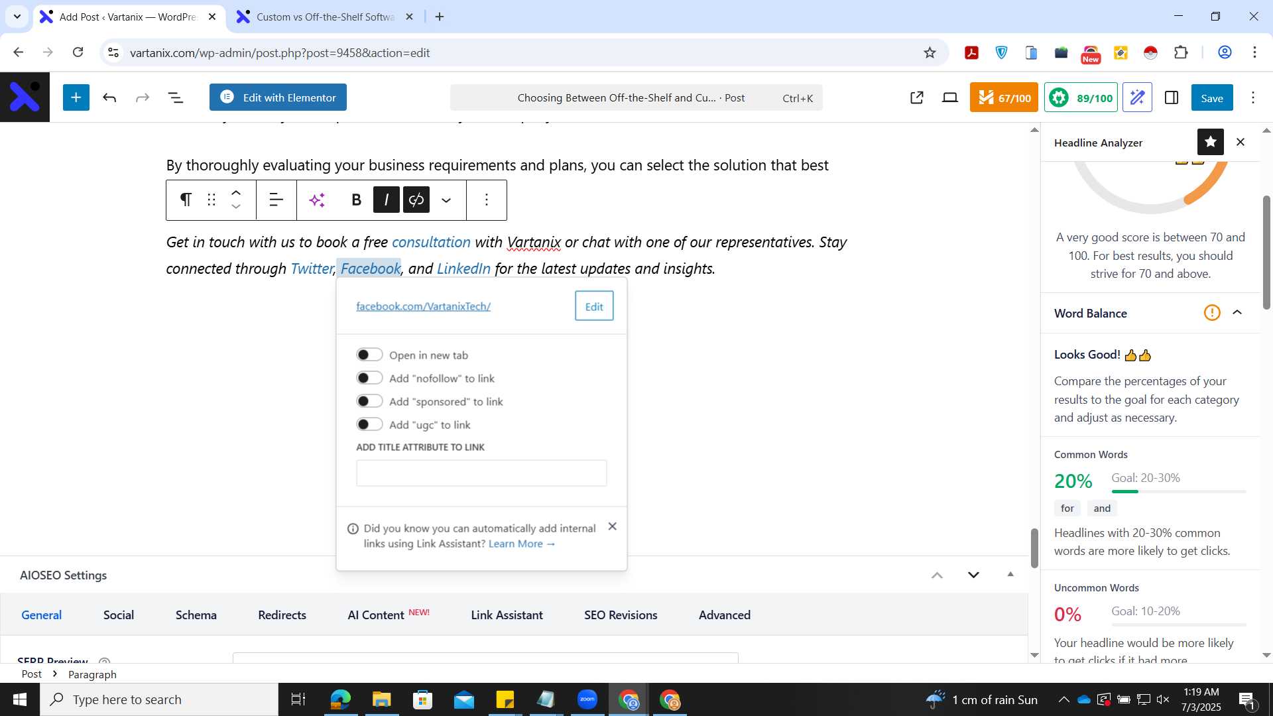Switch to Custom vs Off-the-Shelf tab

pyautogui.click(x=325, y=17)
